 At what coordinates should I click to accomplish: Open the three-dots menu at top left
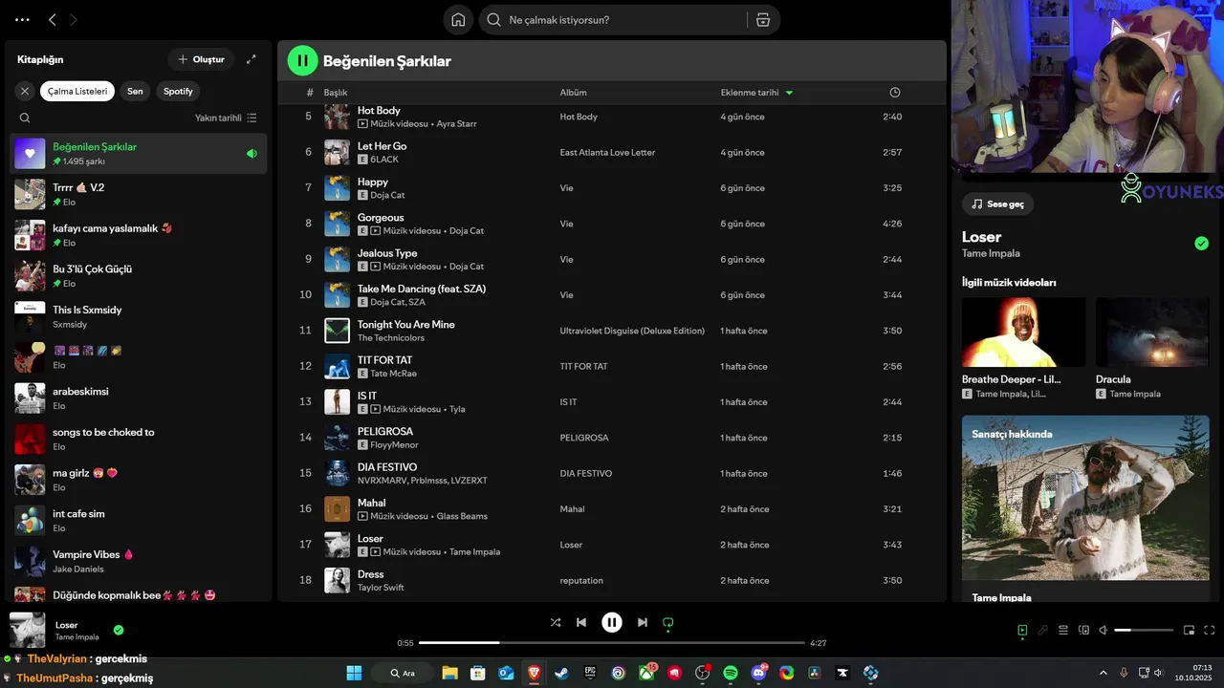22,20
